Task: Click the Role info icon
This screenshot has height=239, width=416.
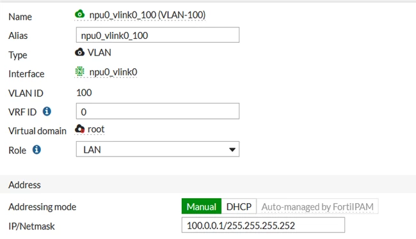Action: click(36, 150)
